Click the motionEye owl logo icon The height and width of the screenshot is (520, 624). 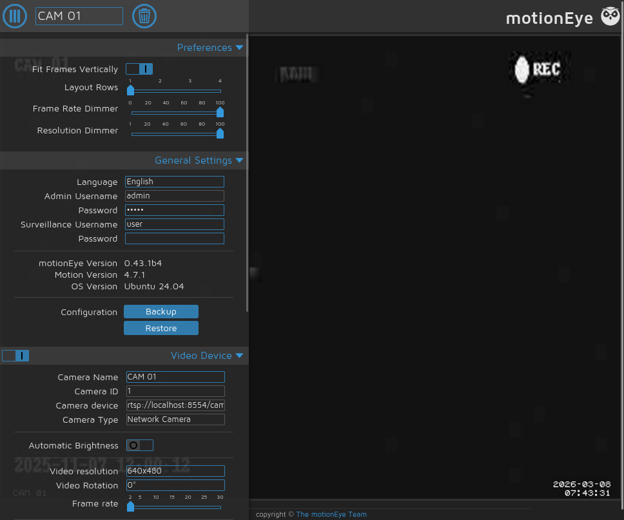(610, 17)
